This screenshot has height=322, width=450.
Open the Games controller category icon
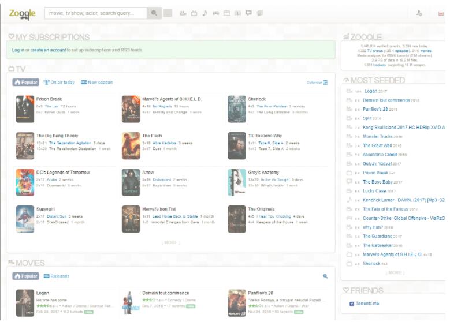point(216,13)
